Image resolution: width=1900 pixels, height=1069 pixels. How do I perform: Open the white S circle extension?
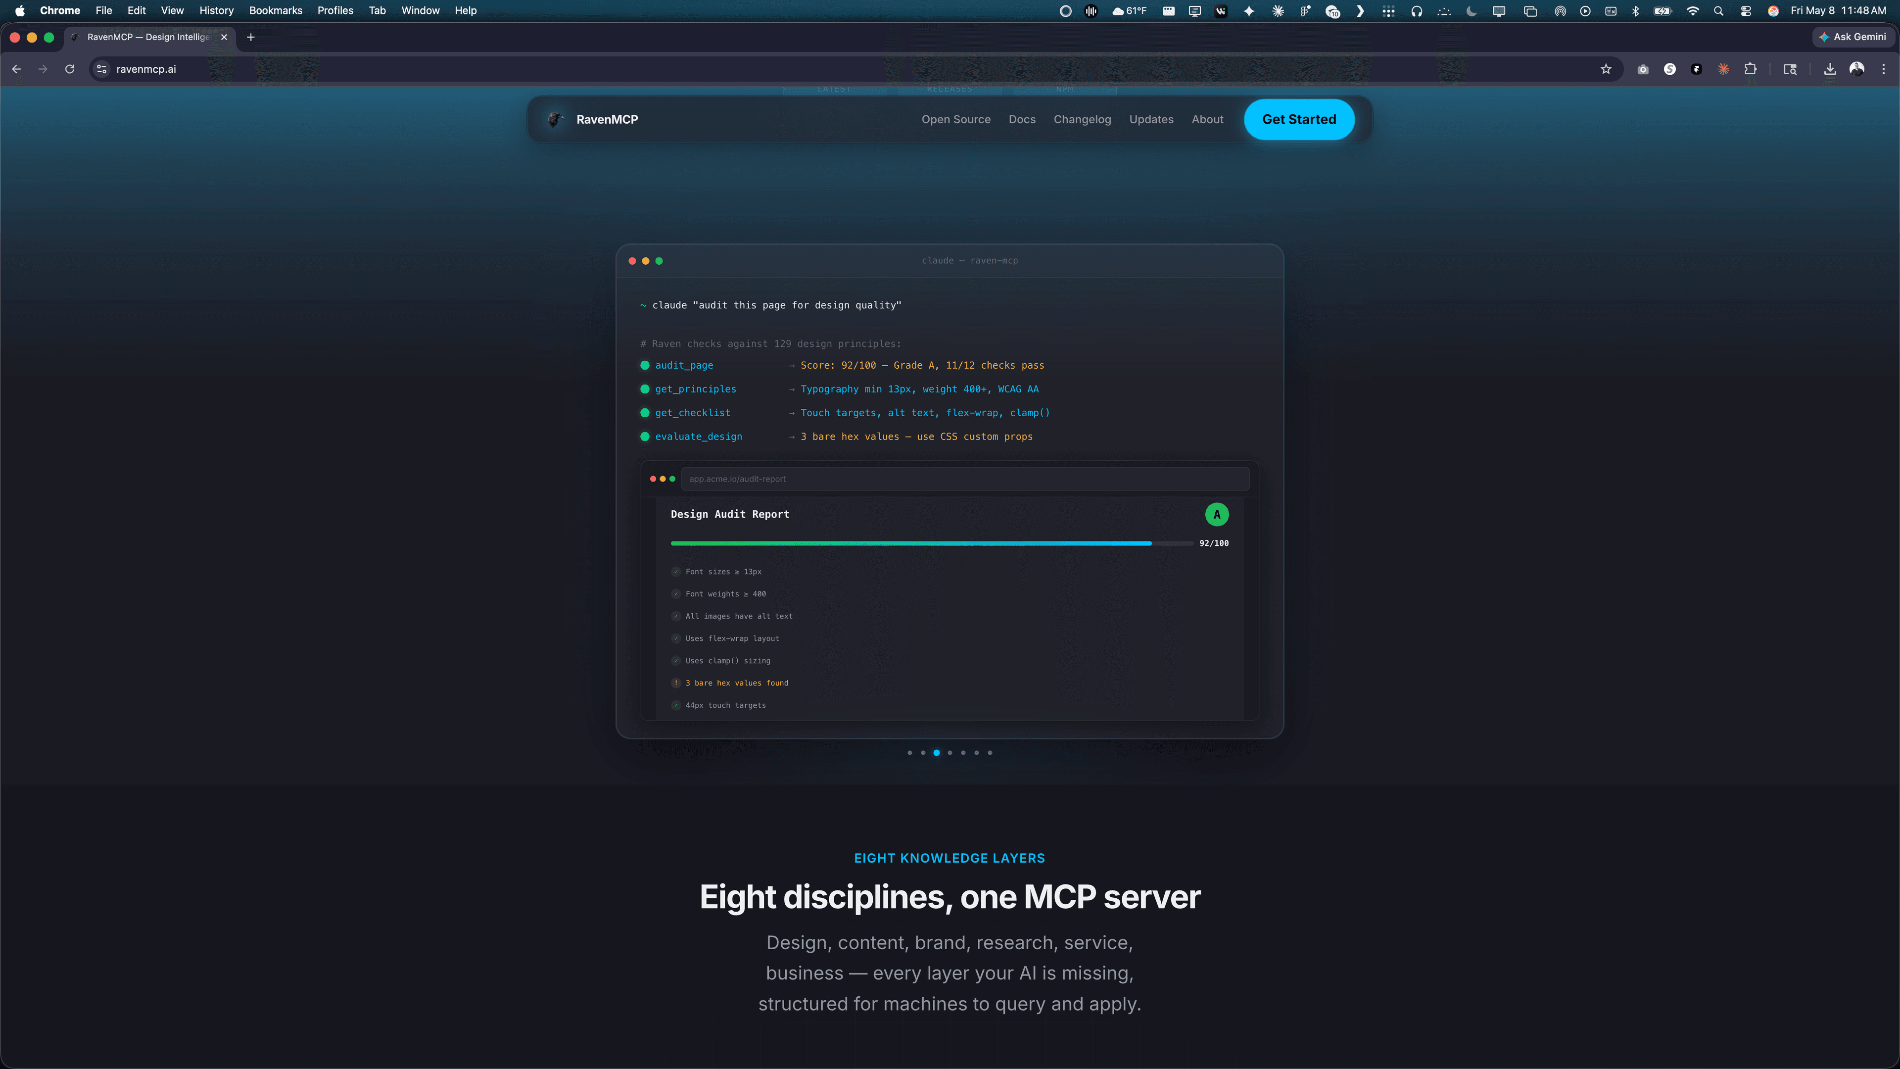(x=1670, y=69)
